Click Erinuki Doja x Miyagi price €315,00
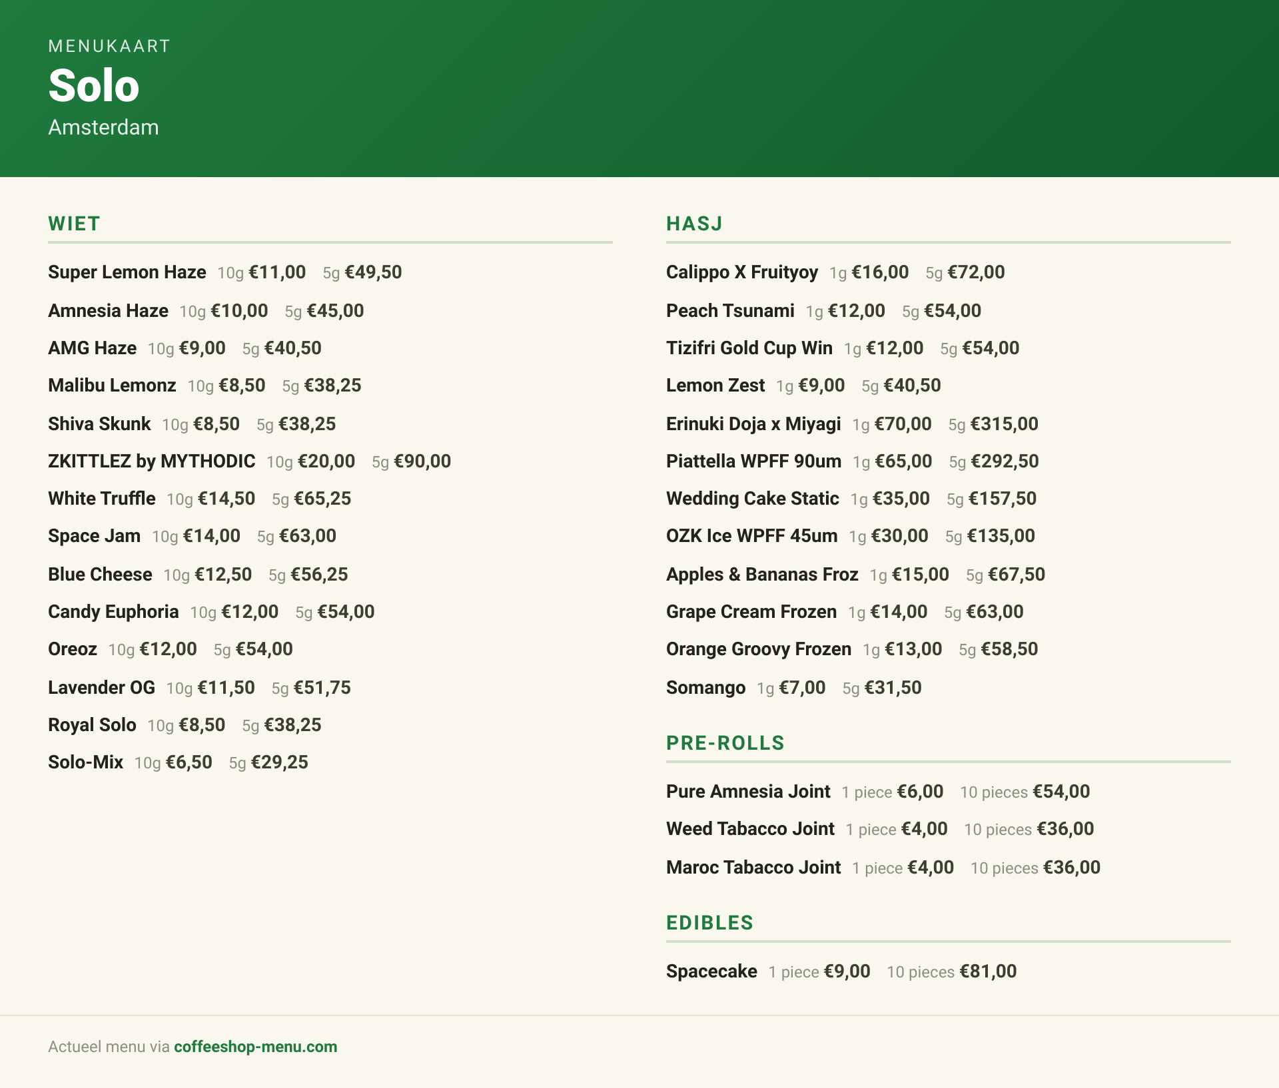 tap(1005, 424)
